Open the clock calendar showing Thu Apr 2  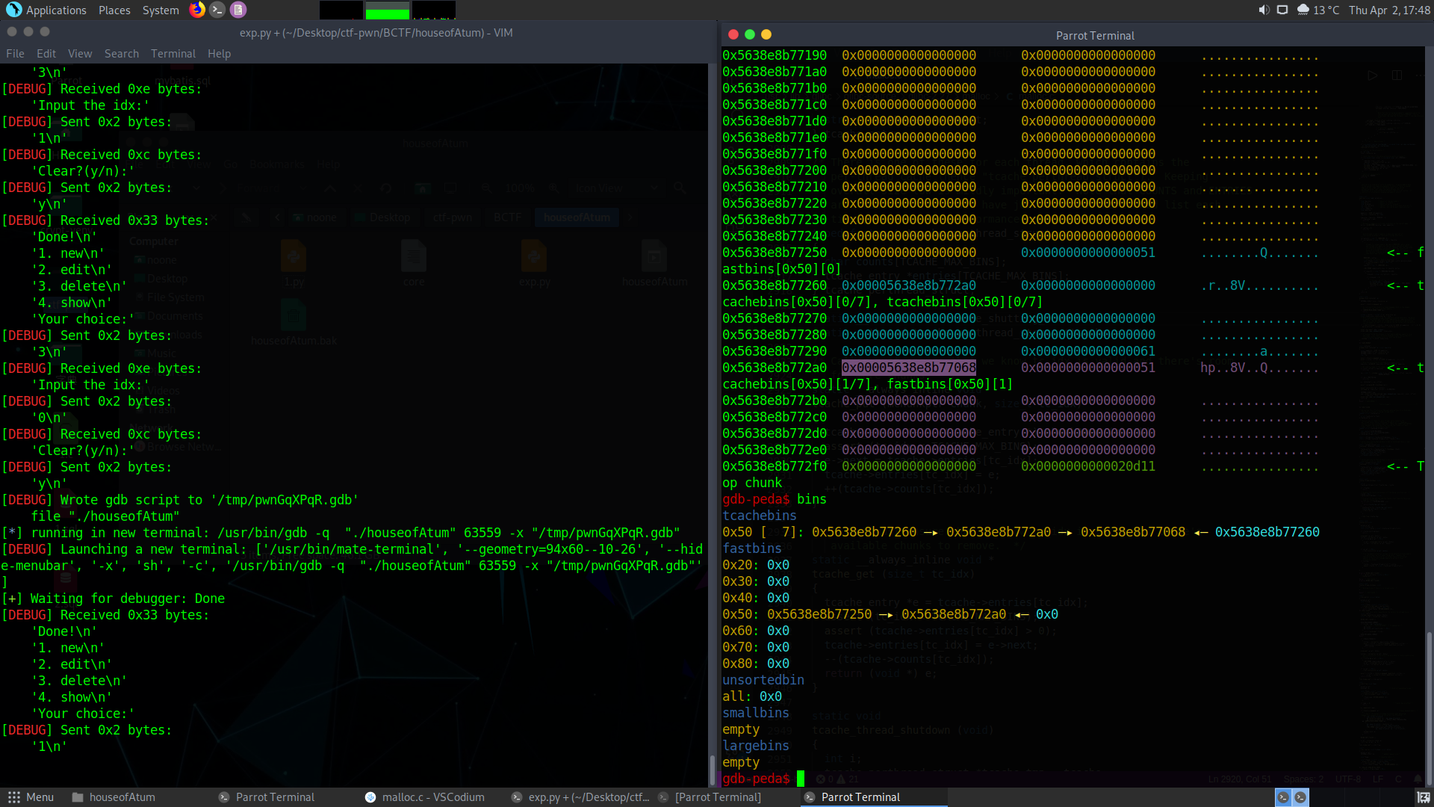[x=1389, y=10]
